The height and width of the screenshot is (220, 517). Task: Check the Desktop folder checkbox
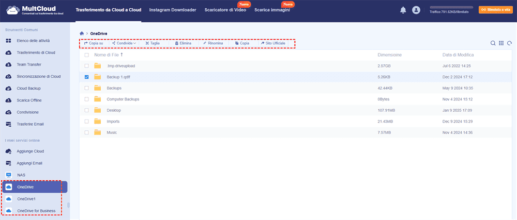pyautogui.click(x=87, y=110)
